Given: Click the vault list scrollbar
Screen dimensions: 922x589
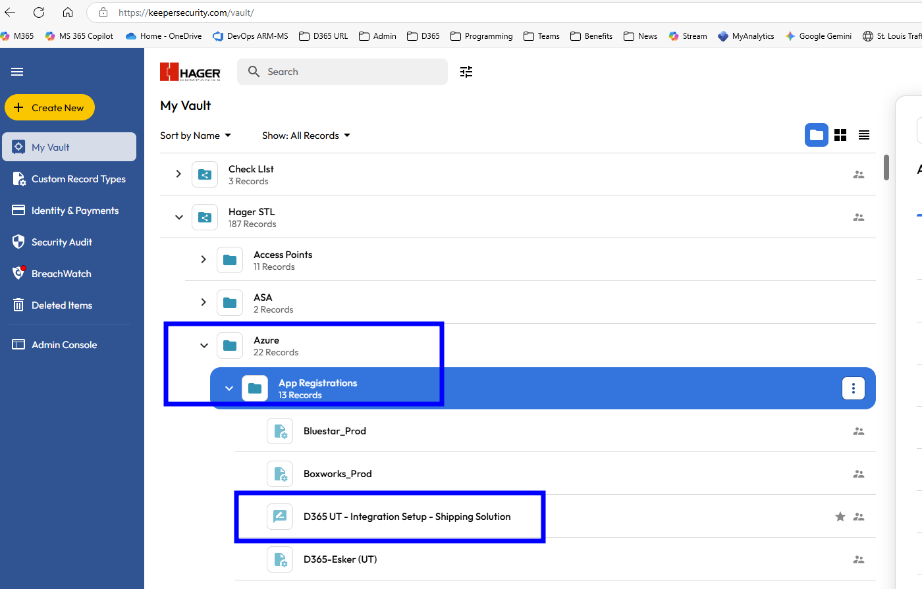Looking at the screenshot, I should pyautogui.click(x=886, y=167).
